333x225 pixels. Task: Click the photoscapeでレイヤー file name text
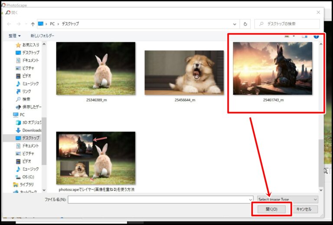[x=97, y=190]
